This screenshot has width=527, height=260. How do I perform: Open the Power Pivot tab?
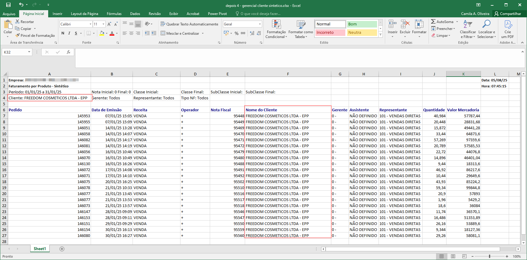point(217,14)
